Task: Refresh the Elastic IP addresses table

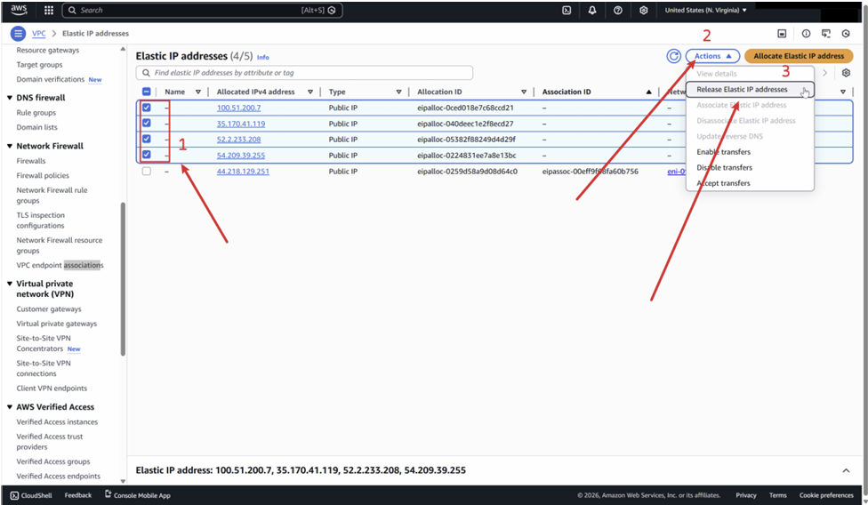Action: click(674, 56)
